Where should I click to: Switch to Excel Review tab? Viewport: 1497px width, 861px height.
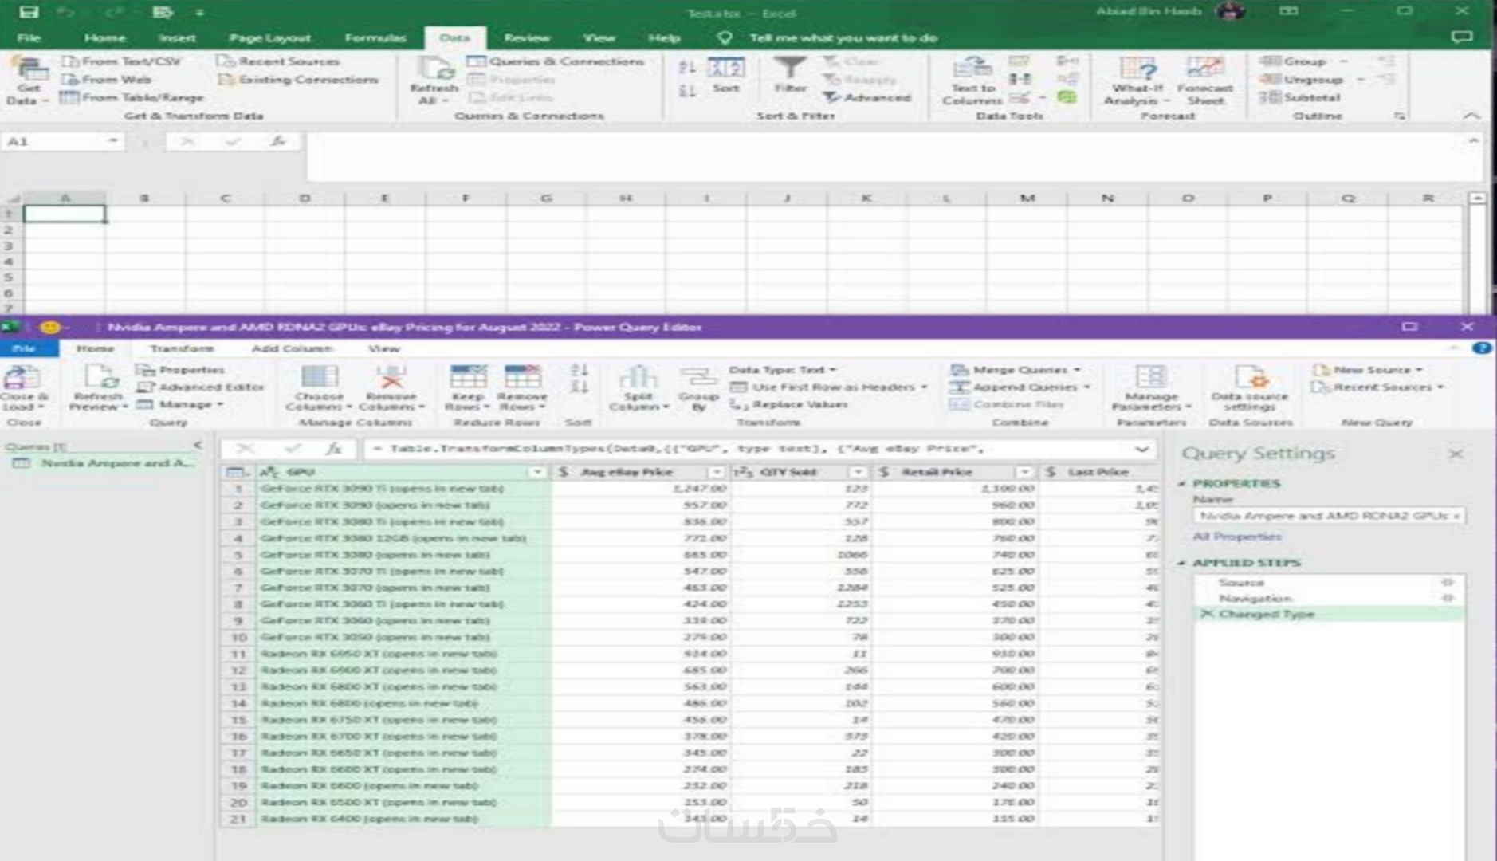(527, 37)
